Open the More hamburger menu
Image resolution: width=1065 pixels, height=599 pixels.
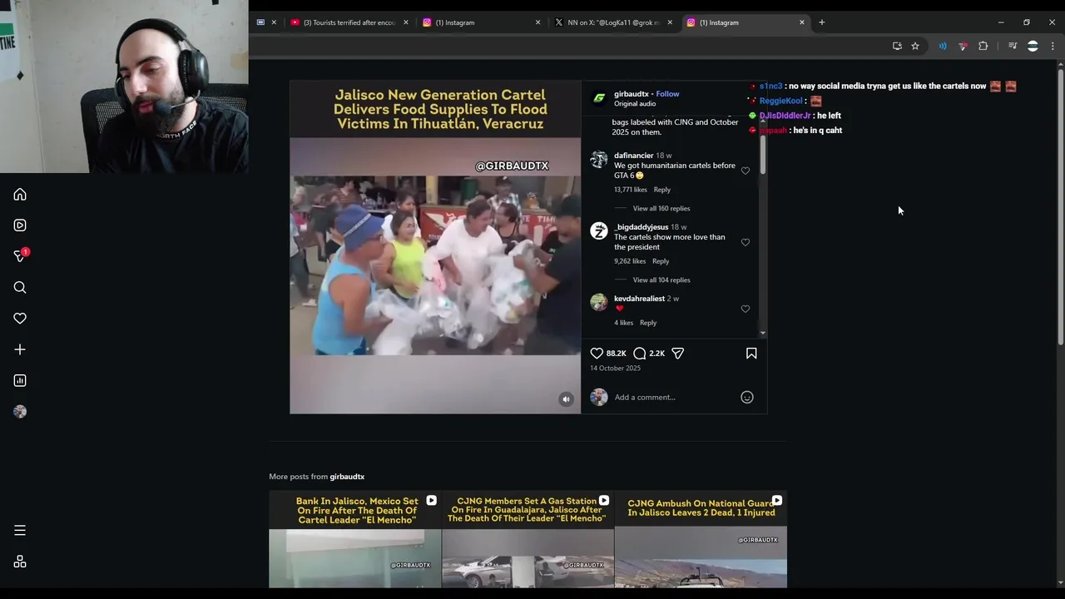[20, 530]
